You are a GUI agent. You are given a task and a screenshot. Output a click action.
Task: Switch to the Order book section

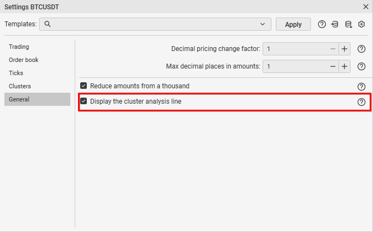[24, 60]
